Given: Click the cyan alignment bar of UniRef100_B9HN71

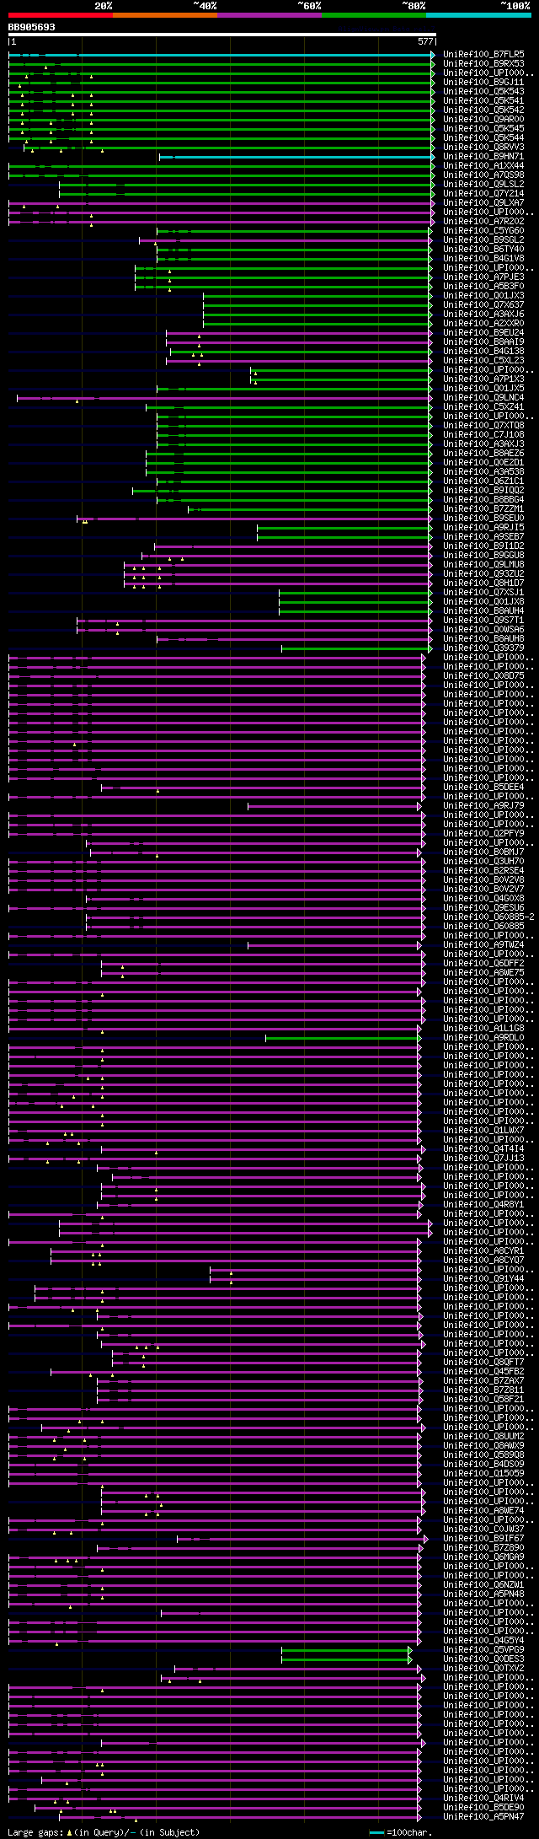Looking at the screenshot, I should (297, 157).
